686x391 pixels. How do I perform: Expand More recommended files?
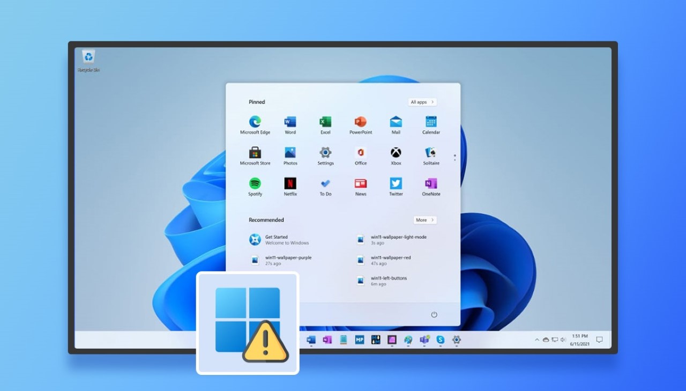[x=424, y=219]
